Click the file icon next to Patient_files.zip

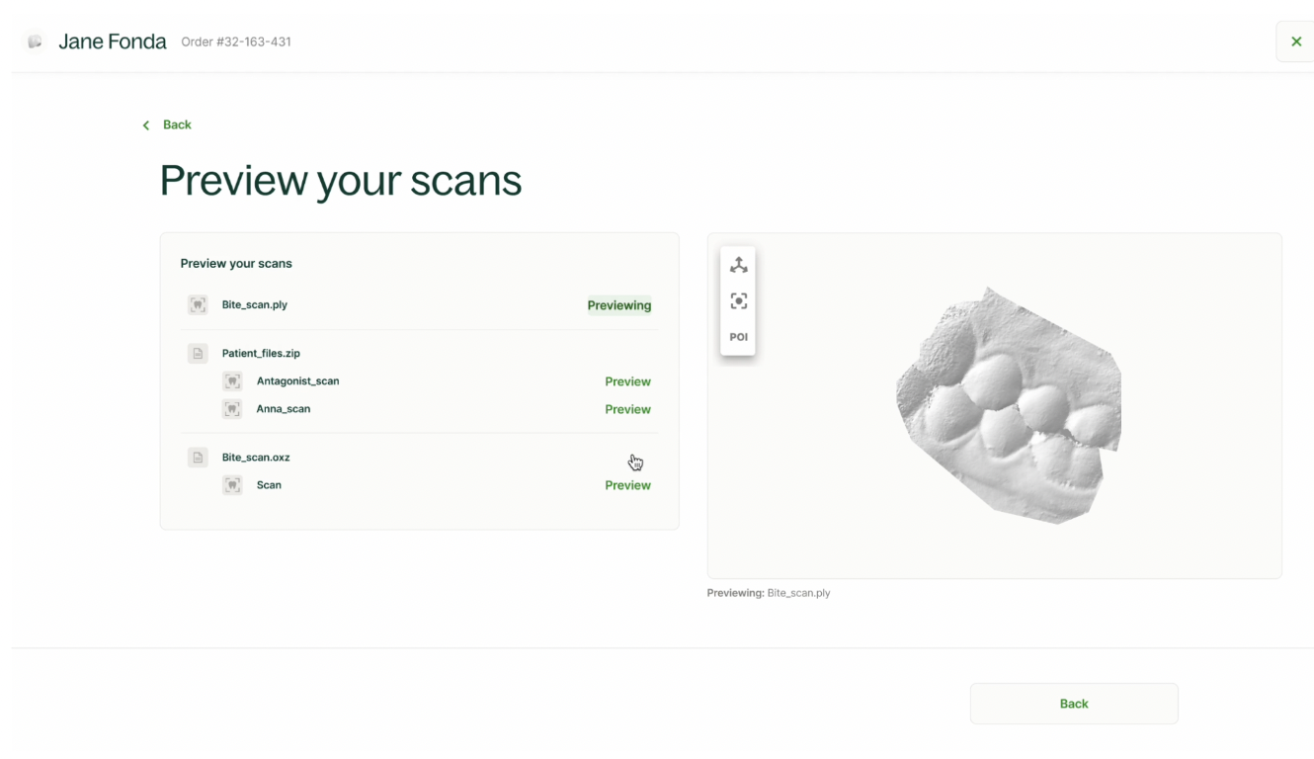[x=198, y=353]
